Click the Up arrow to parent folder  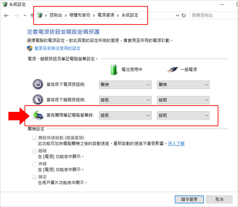32,15
